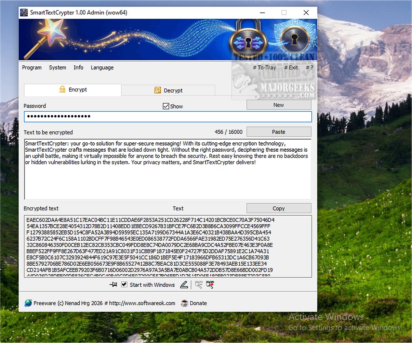
Task: Disable Start with Windows checkbox
Action: [x=124, y=285]
